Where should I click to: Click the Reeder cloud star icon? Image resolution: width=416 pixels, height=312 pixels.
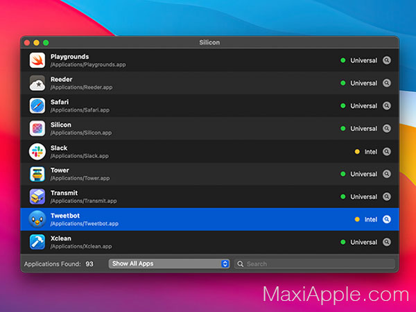tap(37, 83)
